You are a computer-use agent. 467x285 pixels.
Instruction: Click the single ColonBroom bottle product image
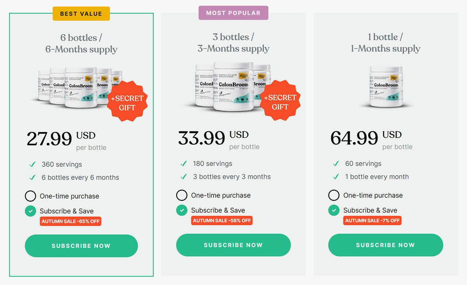386,87
